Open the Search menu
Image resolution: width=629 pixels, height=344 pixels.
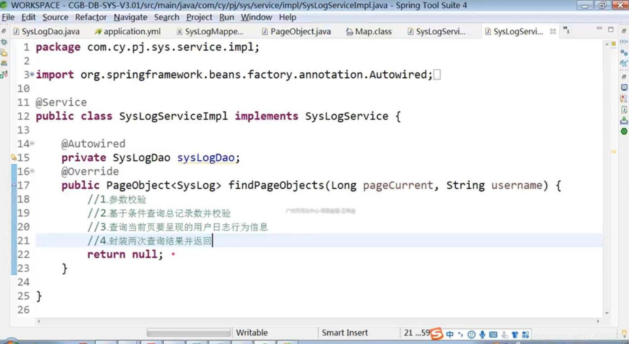(x=166, y=17)
